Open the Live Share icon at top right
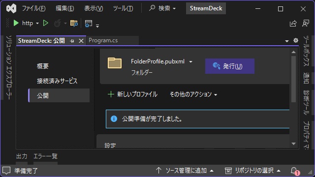This screenshot has width=315, height=177. tap(293, 23)
